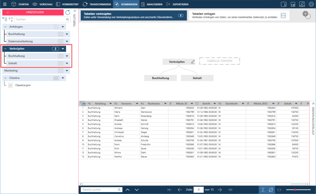Click the Tabelle ziehen drop placeholder
The image size is (316, 194).
[219, 61]
